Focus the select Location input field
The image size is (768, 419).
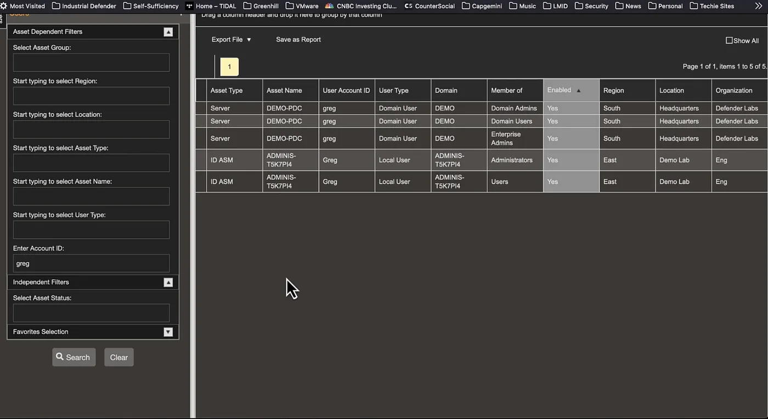(91, 129)
